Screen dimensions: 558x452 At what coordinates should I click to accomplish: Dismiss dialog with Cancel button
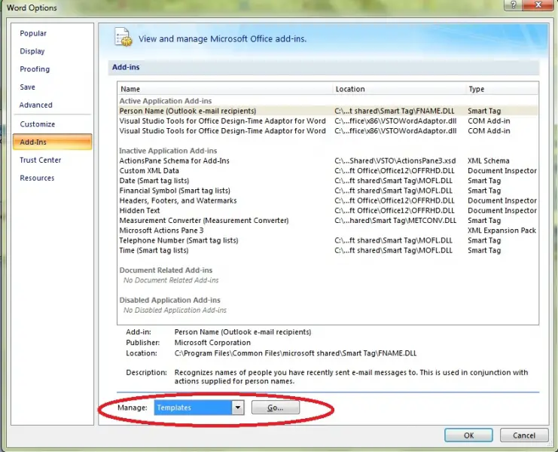click(x=523, y=435)
